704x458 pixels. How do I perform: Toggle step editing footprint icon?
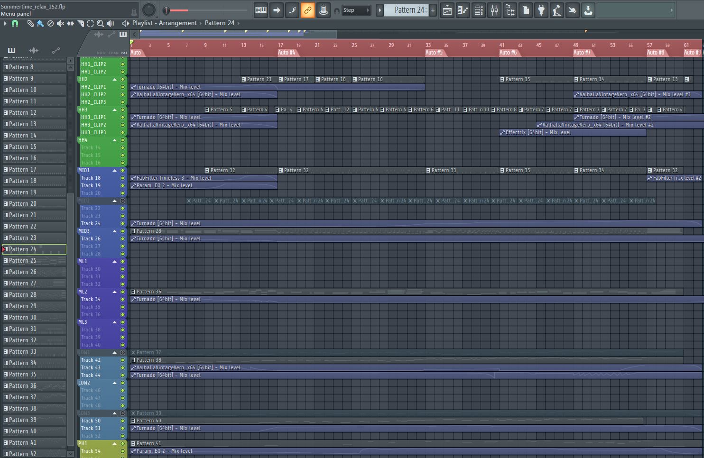(292, 10)
